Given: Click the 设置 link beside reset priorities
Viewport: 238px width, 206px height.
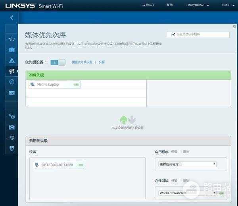Looking at the screenshot, I should click(102, 62).
